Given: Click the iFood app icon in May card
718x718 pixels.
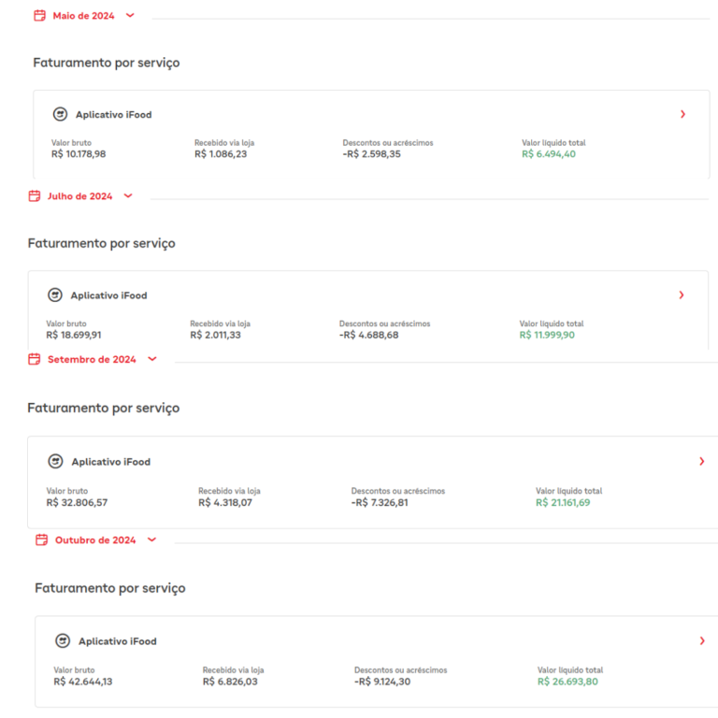Looking at the screenshot, I should 60,114.
